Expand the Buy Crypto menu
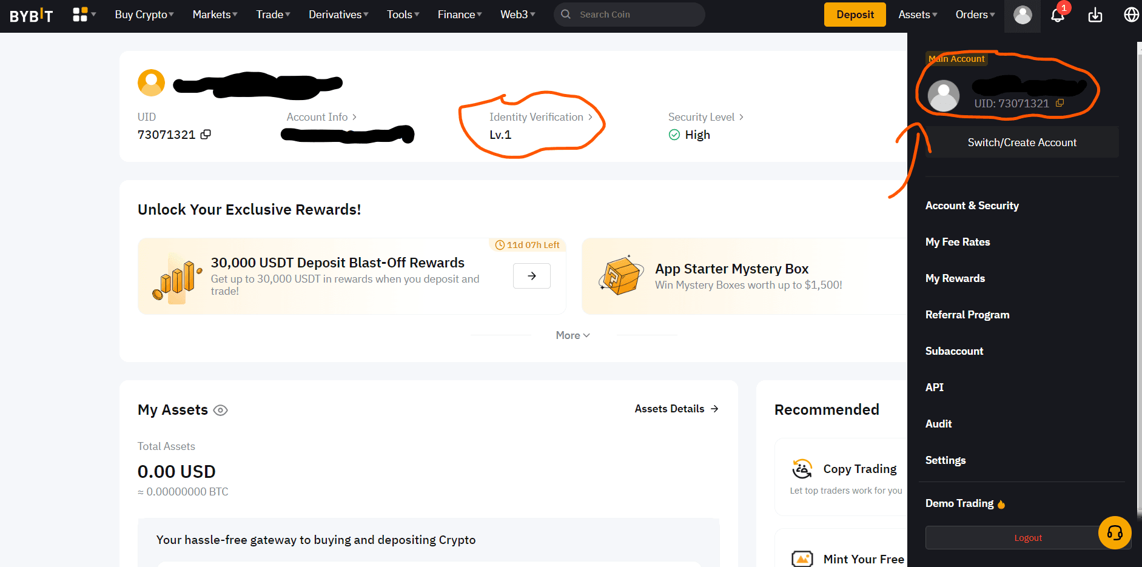The image size is (1142, 567). tap(144, 15)
